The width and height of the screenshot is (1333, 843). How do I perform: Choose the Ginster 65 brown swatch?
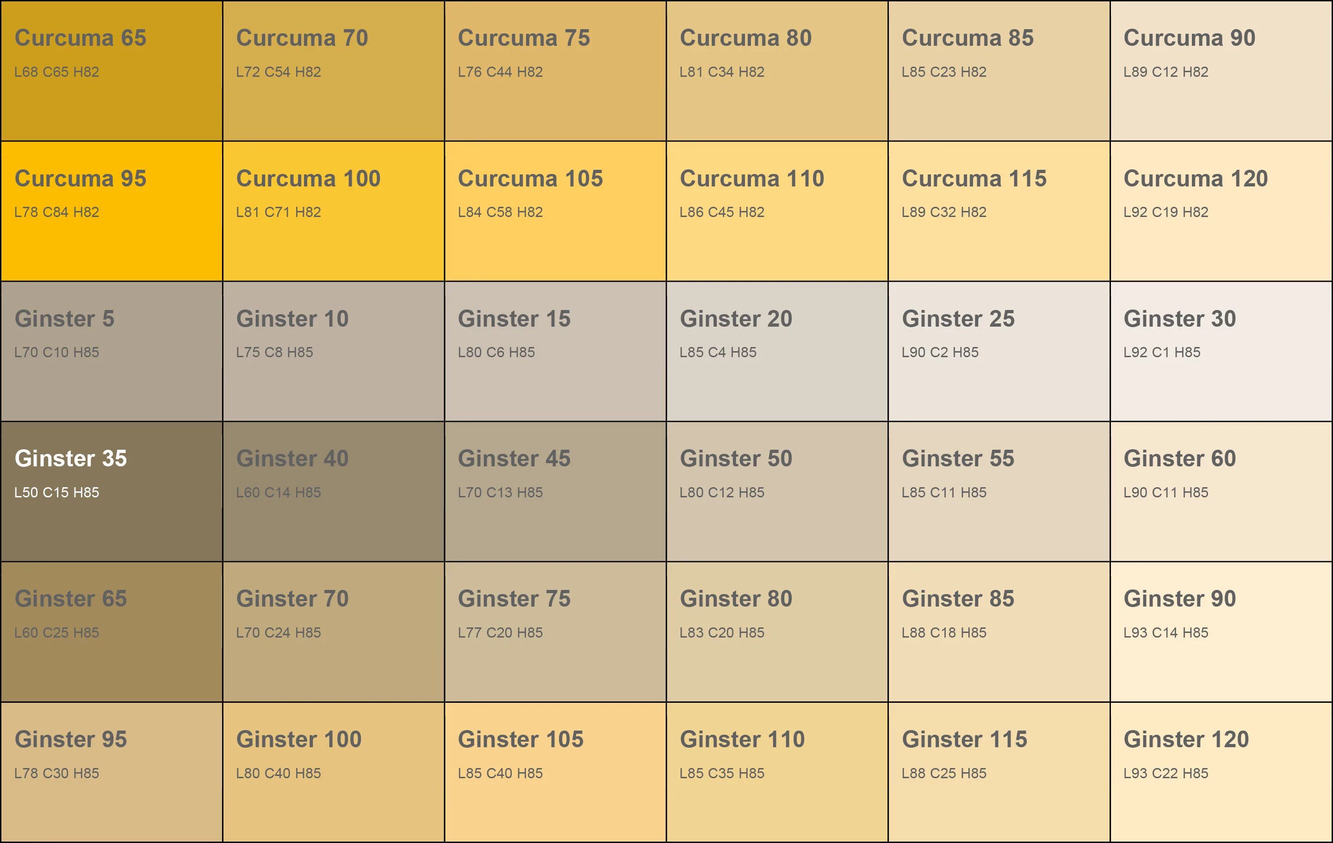111,632
